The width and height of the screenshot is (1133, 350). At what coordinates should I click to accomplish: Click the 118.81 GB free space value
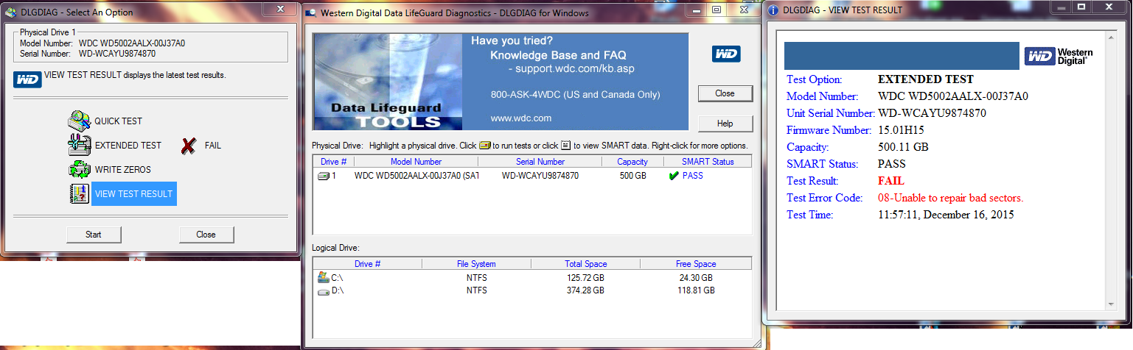[696, 291]
